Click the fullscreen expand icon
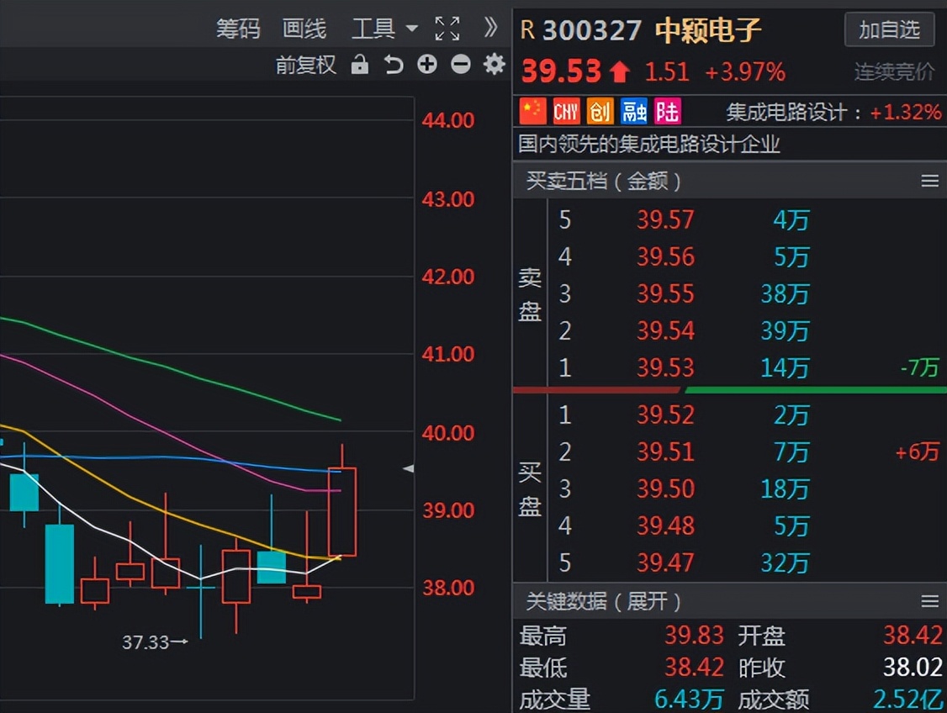 coord(448,28)
